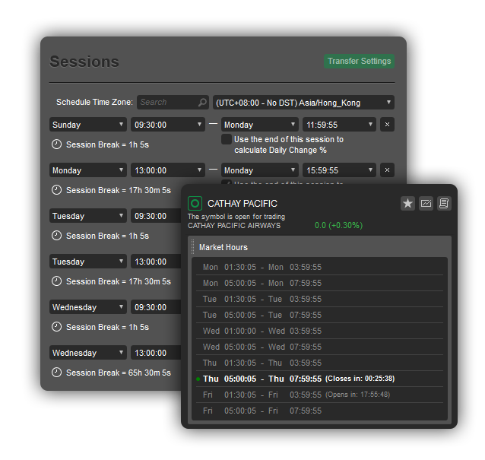Click the green open-status icon beside CATHAY PACIFIC
Screen dimensions: 485x460
point(195,203)
